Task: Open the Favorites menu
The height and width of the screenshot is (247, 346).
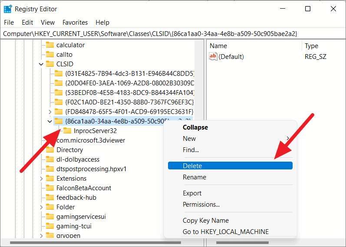Action: (x=75, y=23)
